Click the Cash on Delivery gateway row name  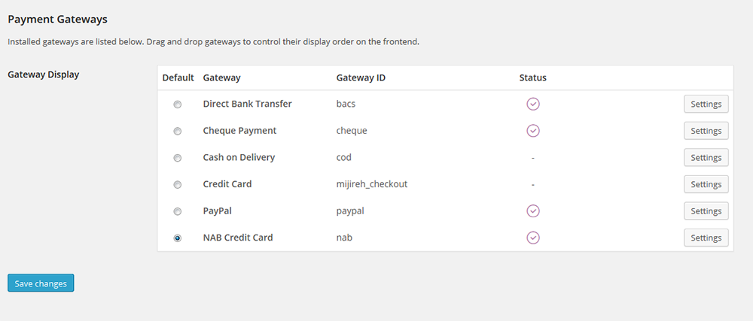click(239, 157)
